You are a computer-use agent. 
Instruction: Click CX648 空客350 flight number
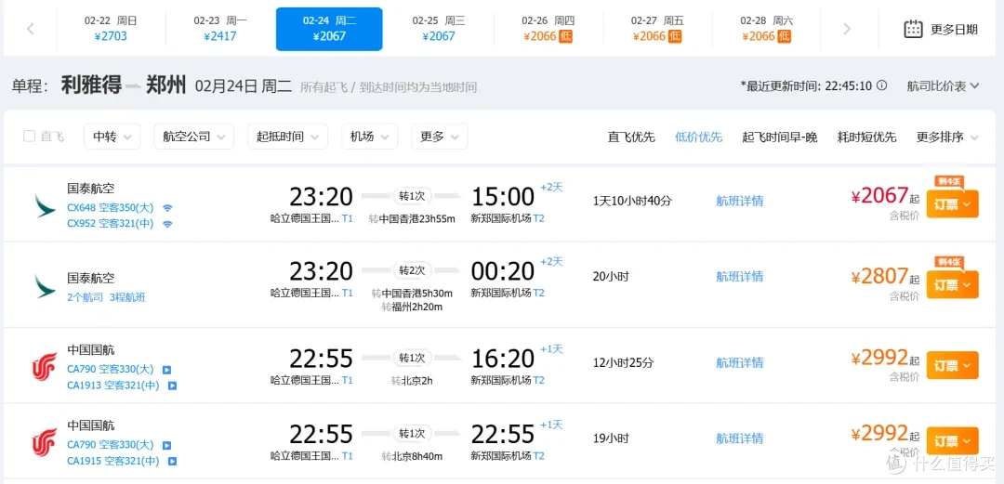click(x=110, y=208)
